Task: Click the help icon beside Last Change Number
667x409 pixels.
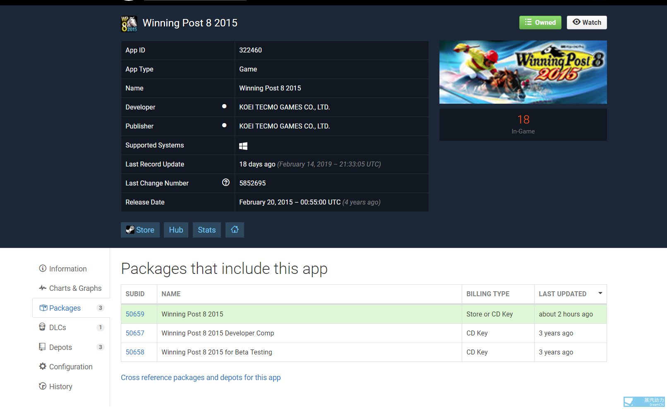Action: [226, 183]
